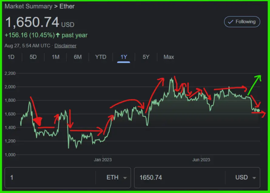Show the 1M price chart
Image resolution: width=270 pixels, height=193 pixels.
(56, 57)
